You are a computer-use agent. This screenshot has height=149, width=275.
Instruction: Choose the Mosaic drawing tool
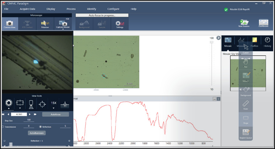pyautogui.click(x=246, y=77)
